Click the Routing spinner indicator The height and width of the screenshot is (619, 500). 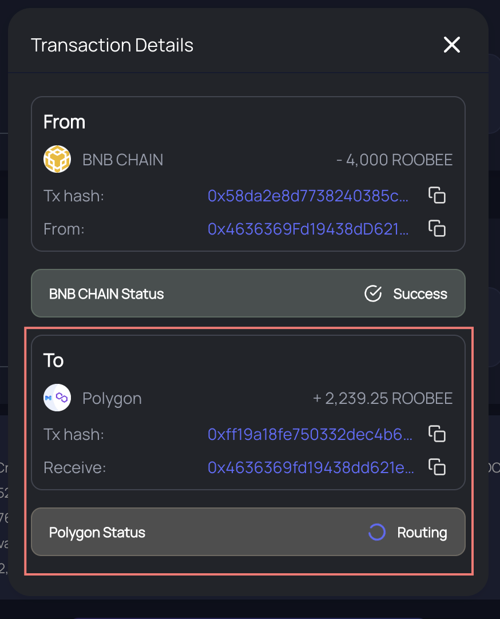tap(376, 531)
